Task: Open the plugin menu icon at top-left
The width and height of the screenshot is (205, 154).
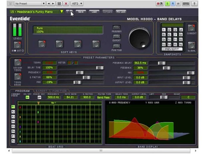Action: coord(11,4)
